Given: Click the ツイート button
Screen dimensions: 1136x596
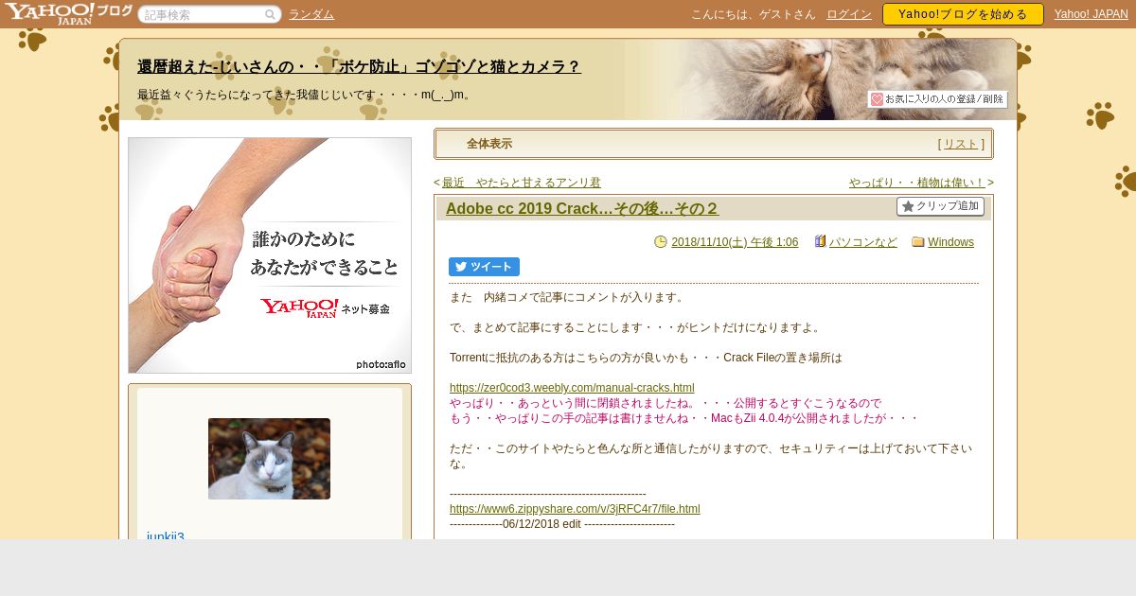Looking at the screenshot, I should point(484,267).
